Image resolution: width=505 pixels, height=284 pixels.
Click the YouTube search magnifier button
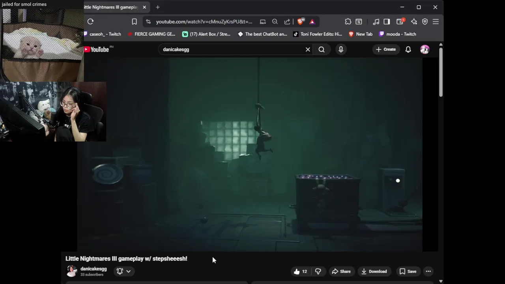click(x=322, y=49)
